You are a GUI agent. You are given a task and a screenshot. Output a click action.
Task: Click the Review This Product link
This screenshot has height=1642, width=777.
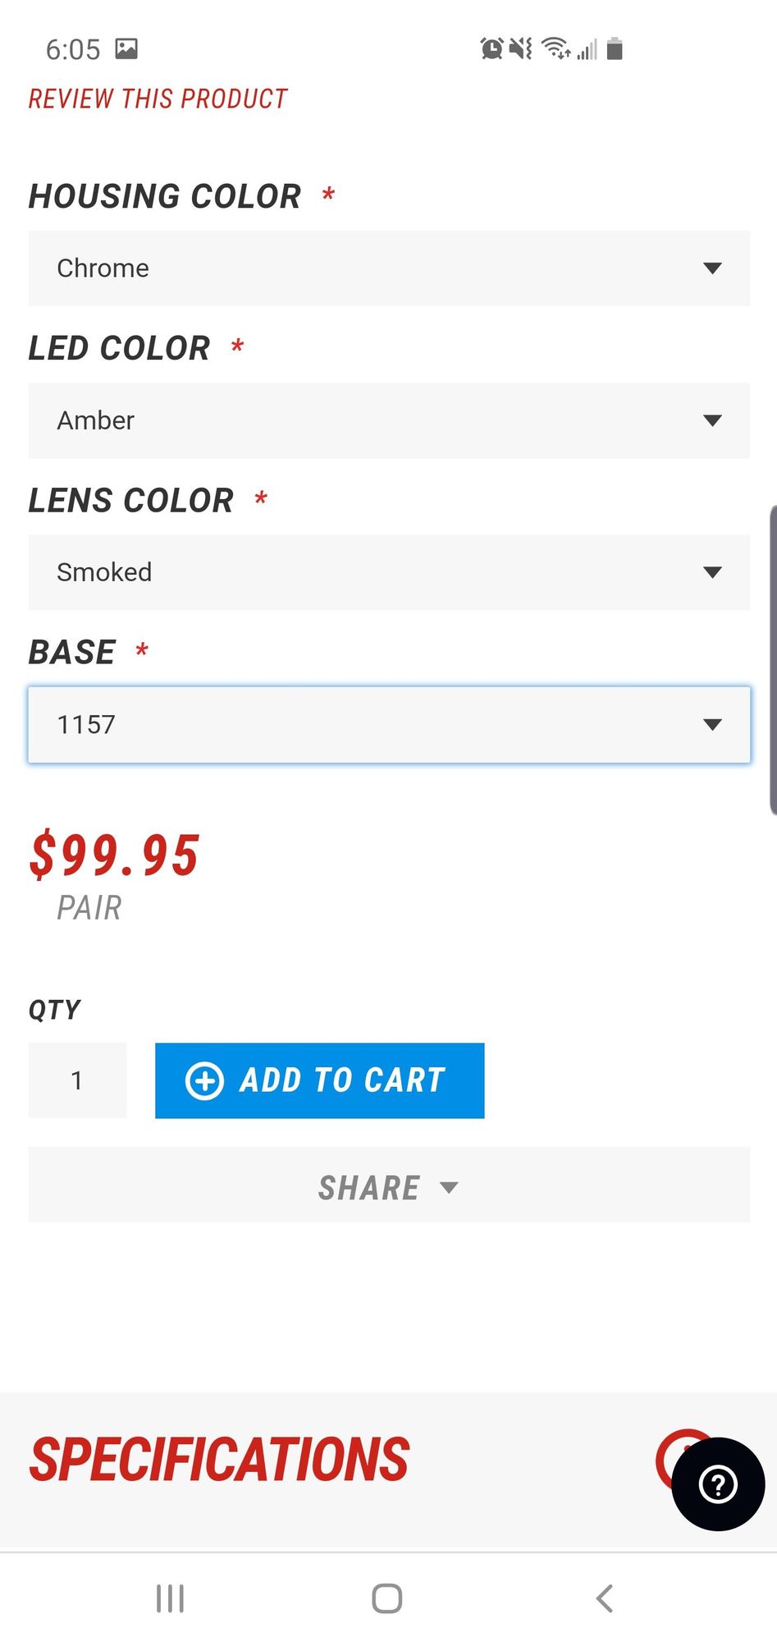pos(158,99)
